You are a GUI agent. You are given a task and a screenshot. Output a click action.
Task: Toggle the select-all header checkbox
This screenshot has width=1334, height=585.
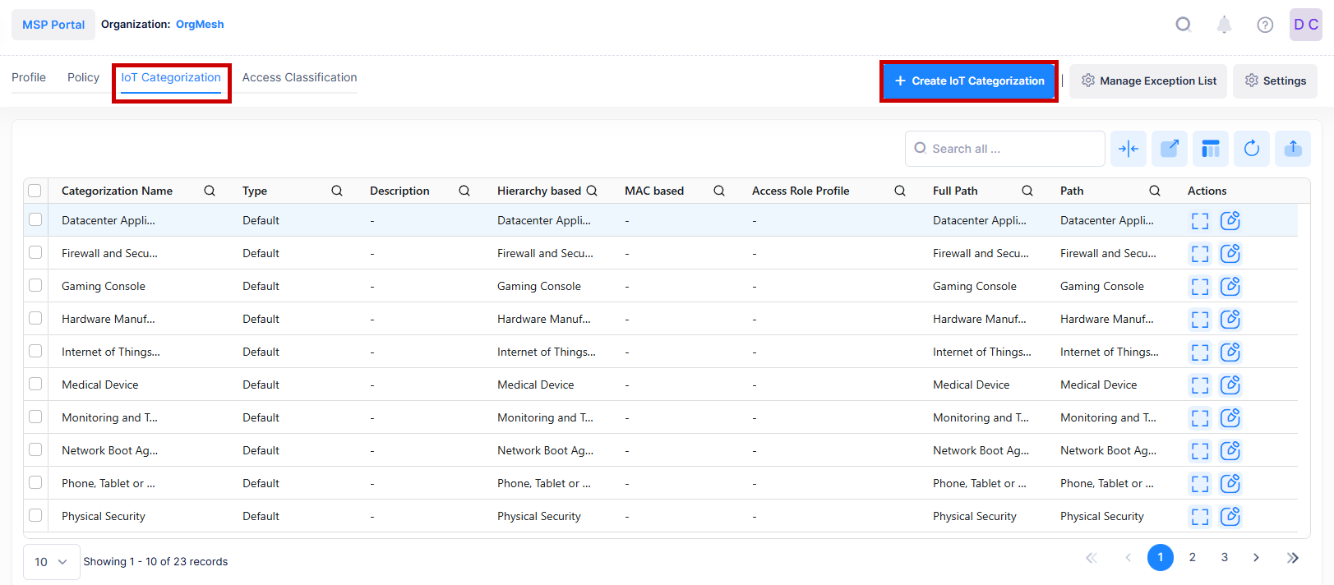[x=35, y=191]
